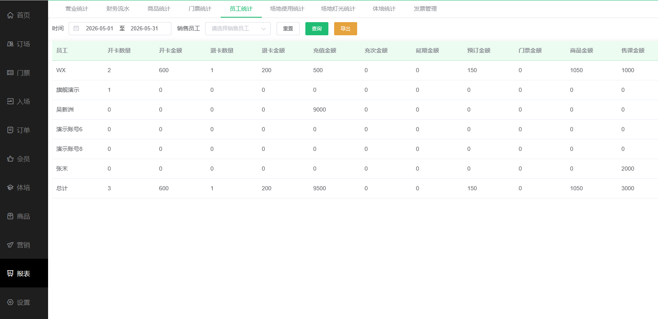Click the 门票金额 column header
The image size is (658, 319).
[530, 50]
